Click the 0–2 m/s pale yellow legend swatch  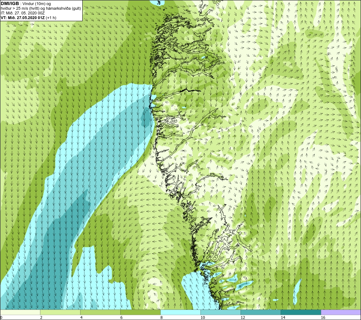click(x=20, y=312)
